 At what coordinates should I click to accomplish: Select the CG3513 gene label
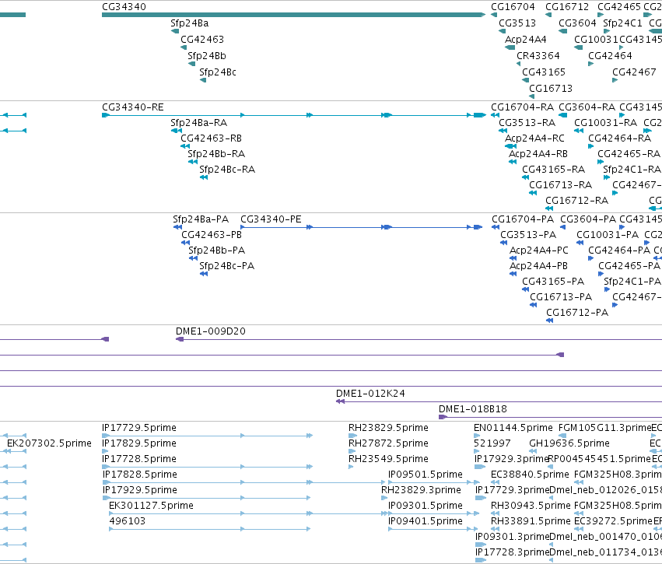(517, 23)
